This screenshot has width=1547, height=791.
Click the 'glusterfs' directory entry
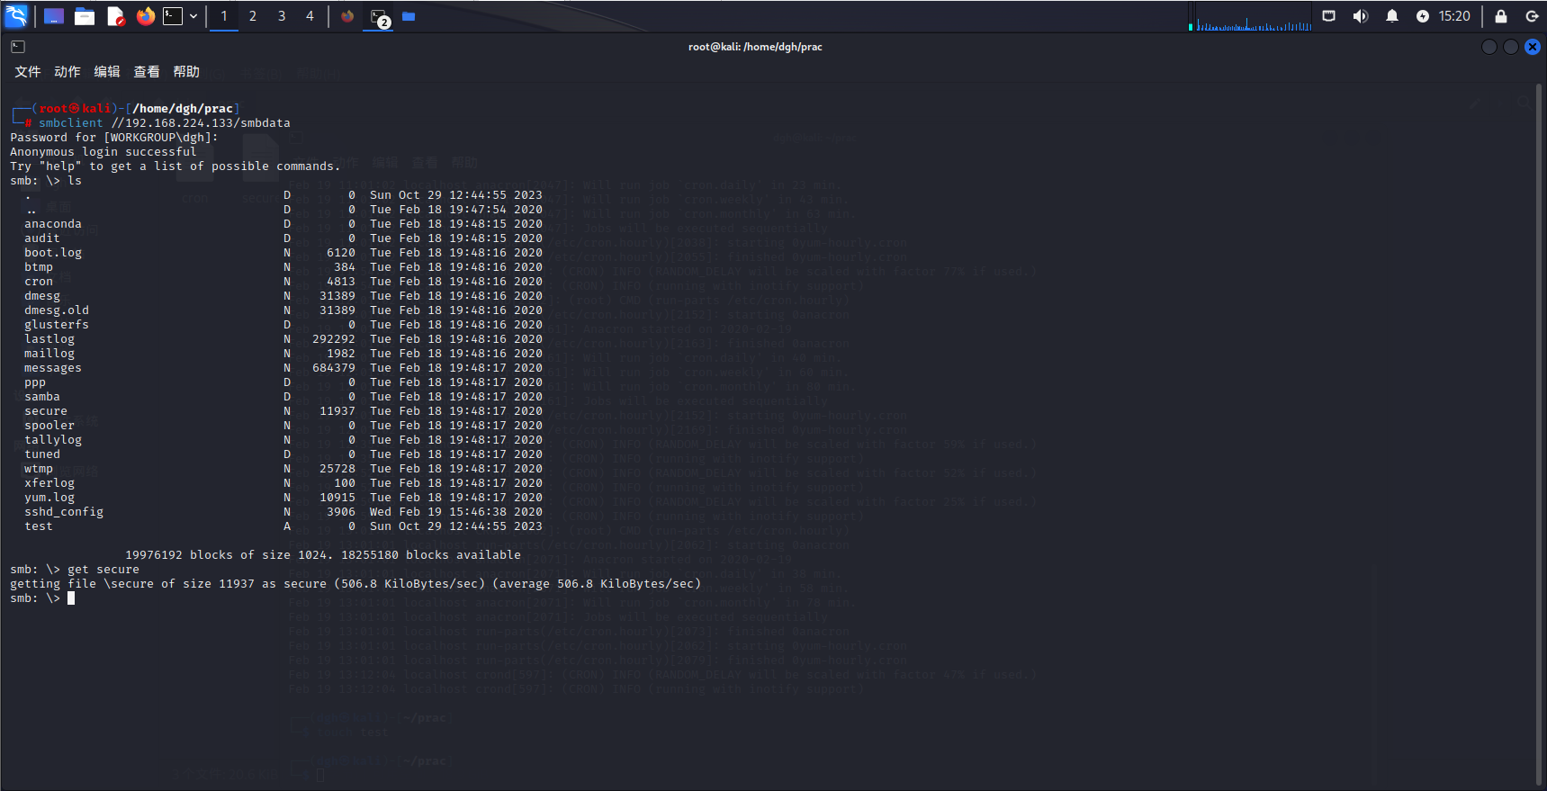[x=57, y=325]
